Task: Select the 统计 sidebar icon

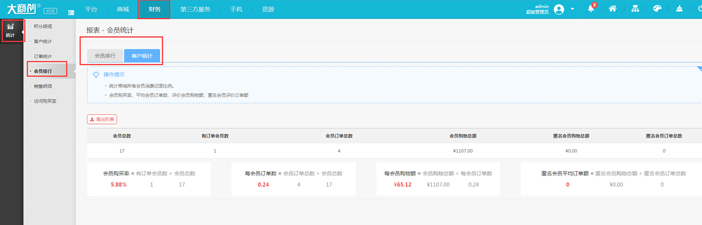Action: [10, 30]
